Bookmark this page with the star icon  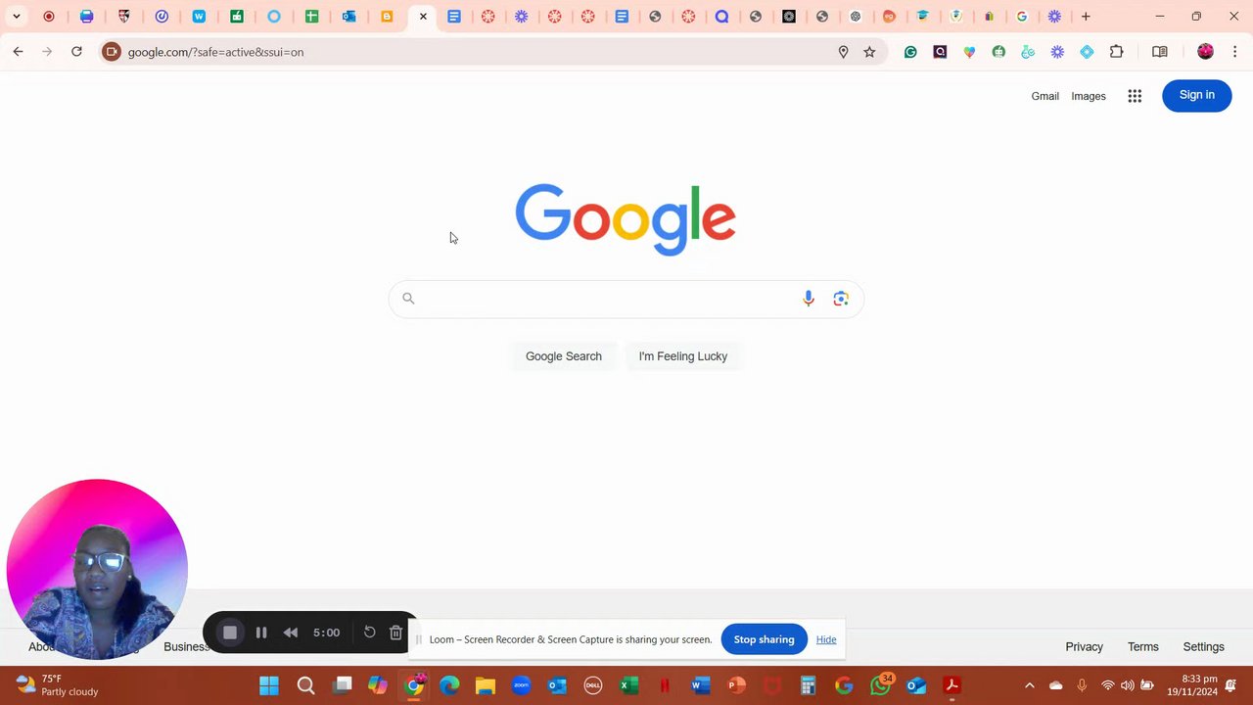pos(869,52)
